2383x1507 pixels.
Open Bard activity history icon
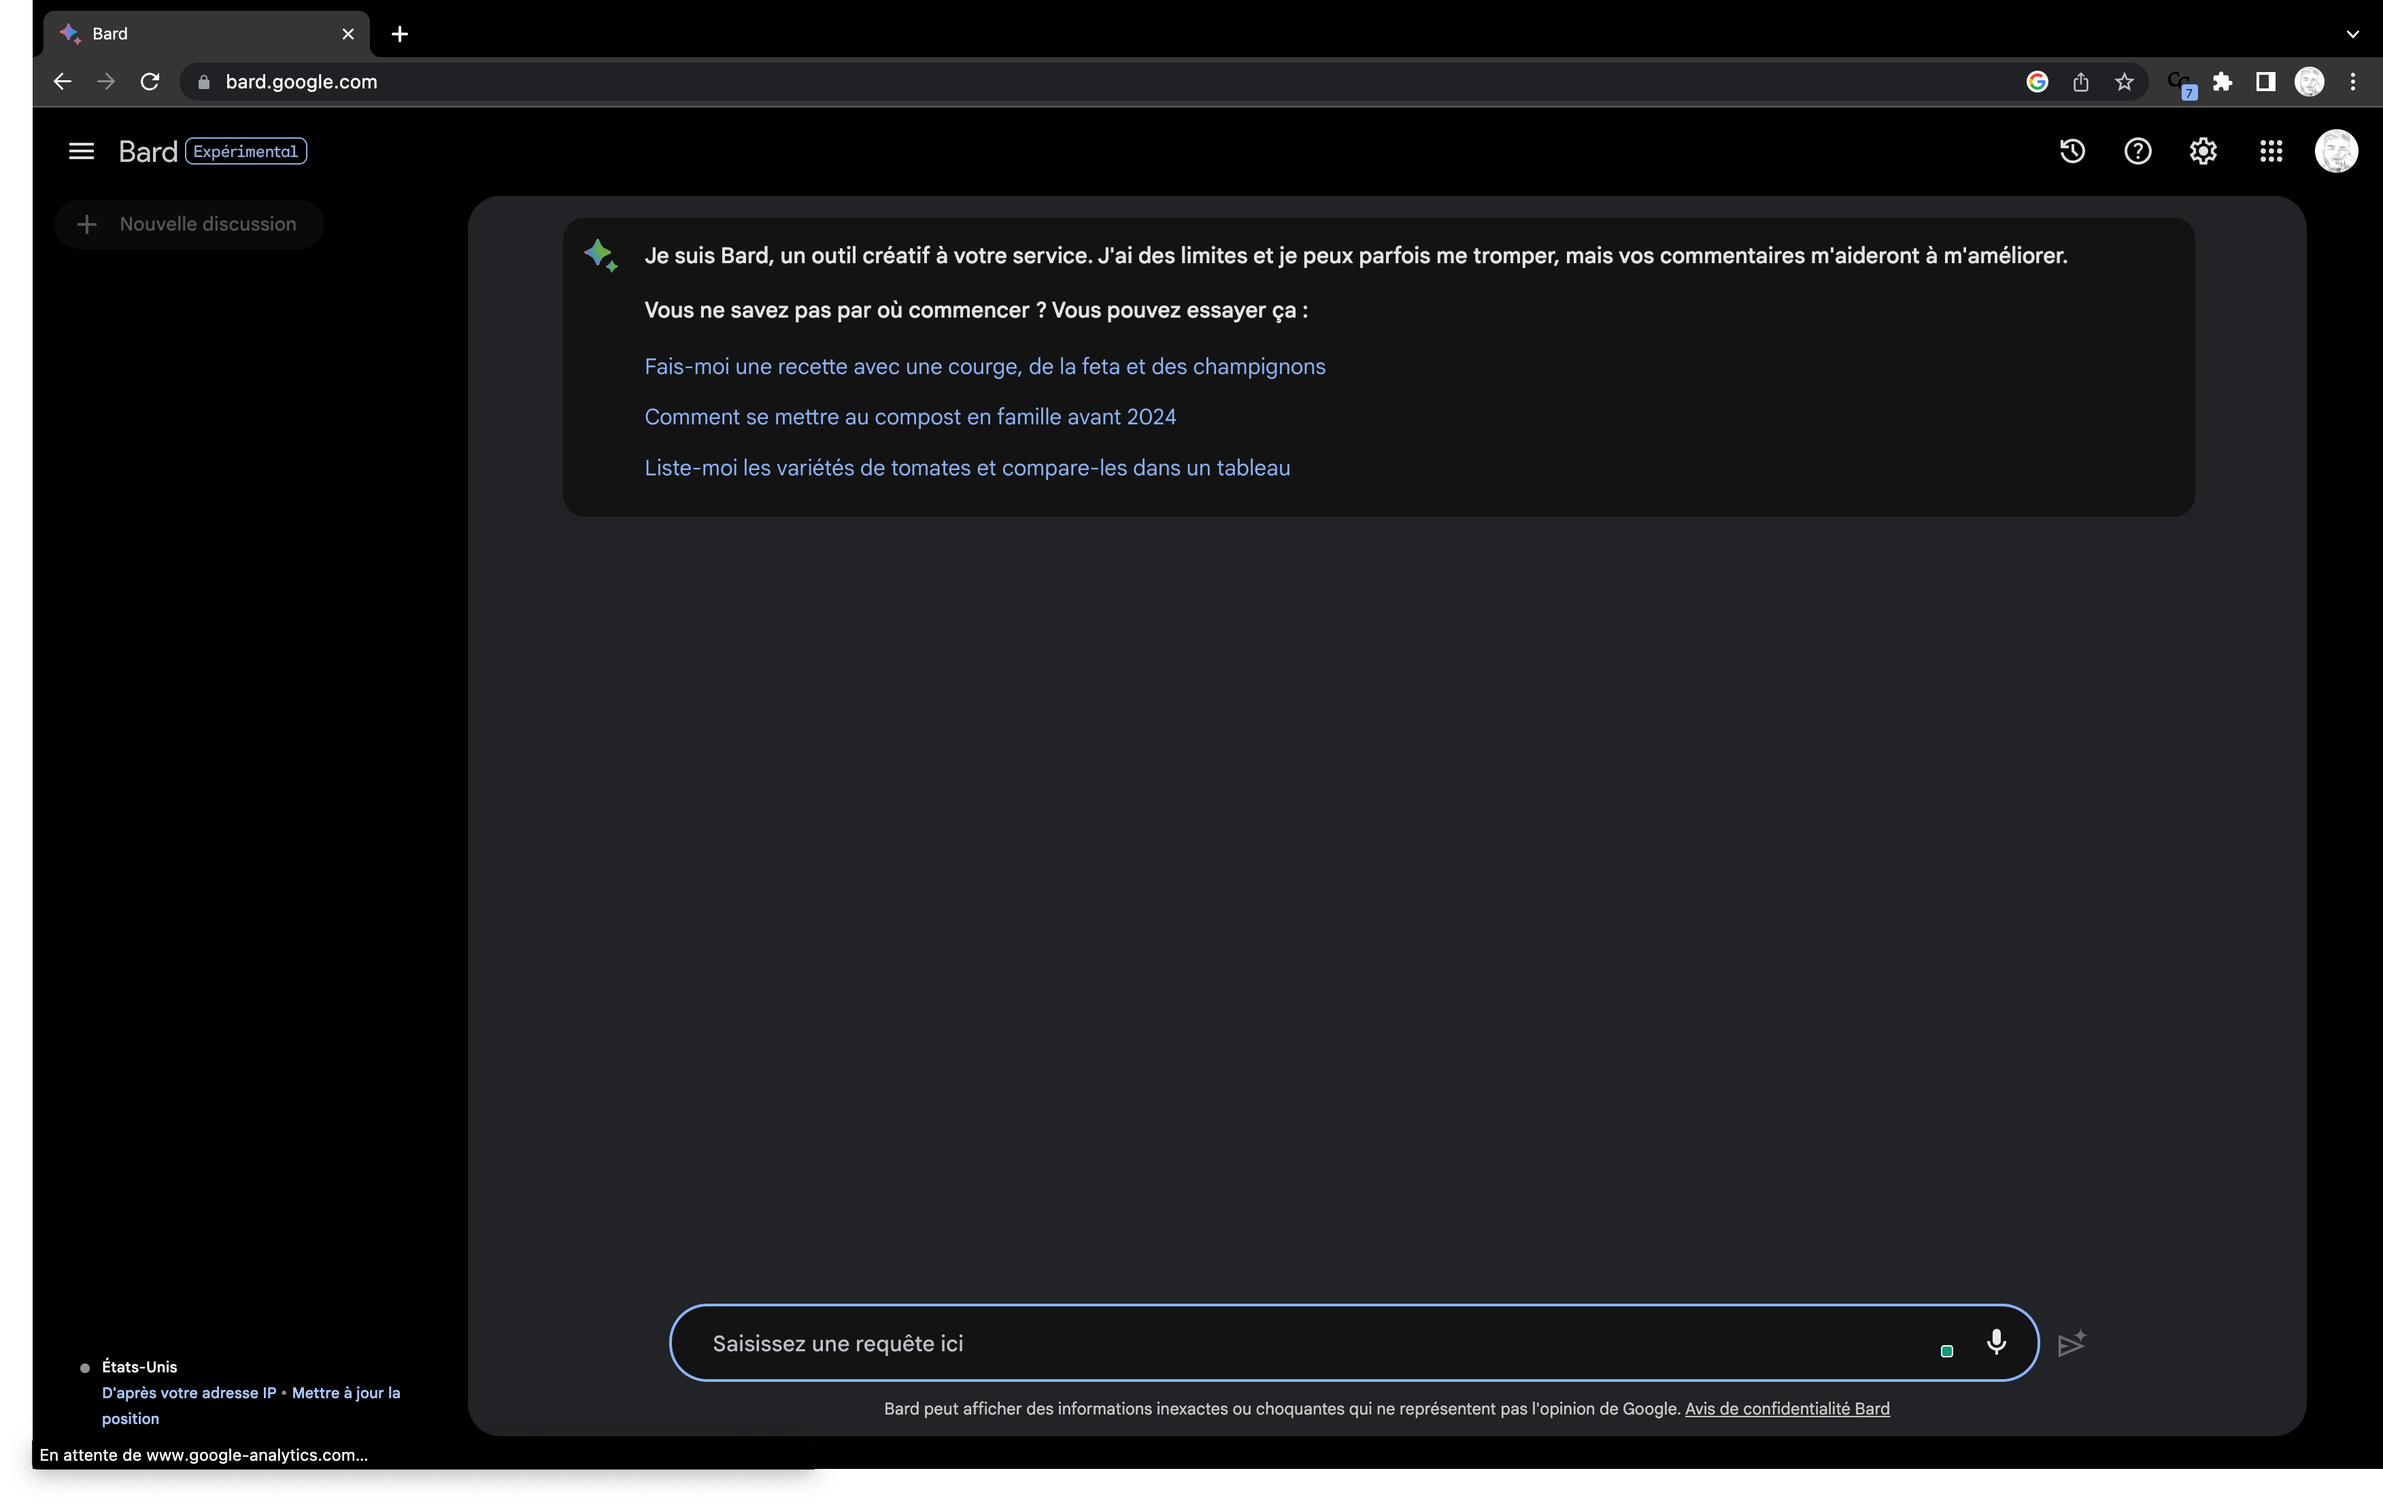pyautogui.click(x=2072, y=152)
